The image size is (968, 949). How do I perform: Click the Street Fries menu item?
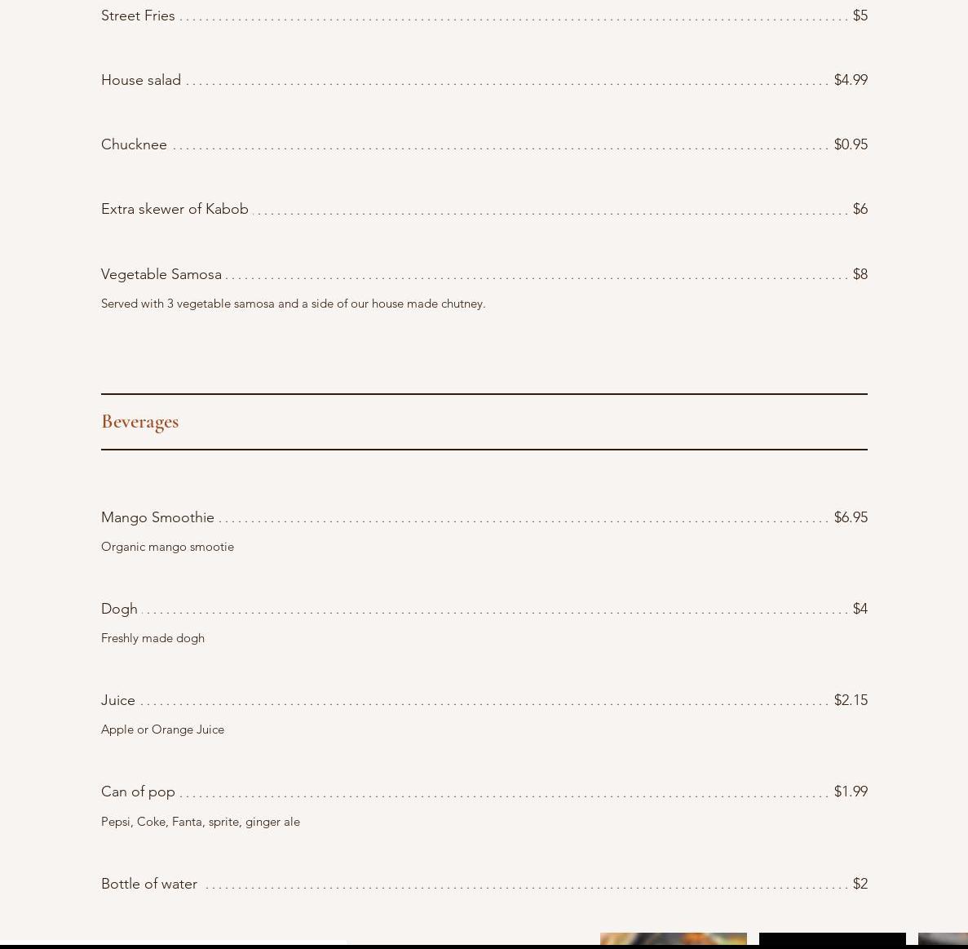point(138,16)
